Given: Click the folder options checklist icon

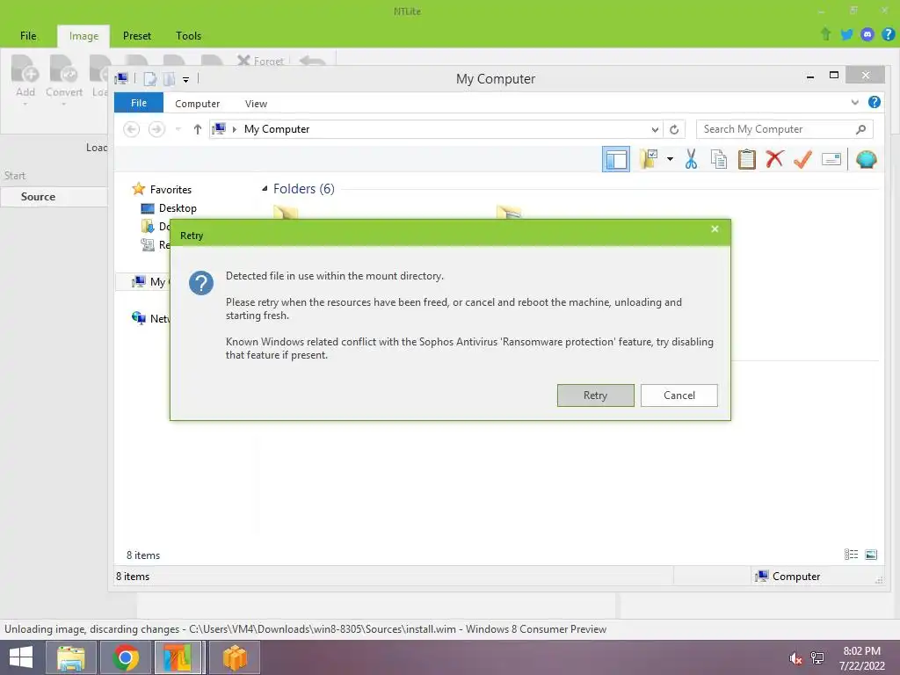Looking at the screenshot, I should point(650,159).
